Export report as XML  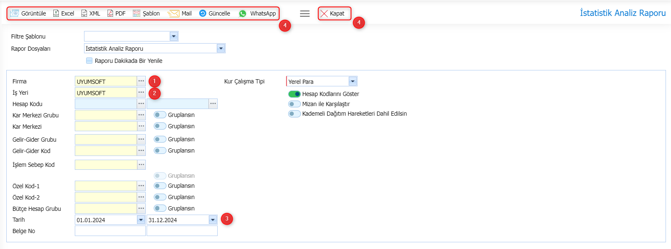(x=91, y=13)
